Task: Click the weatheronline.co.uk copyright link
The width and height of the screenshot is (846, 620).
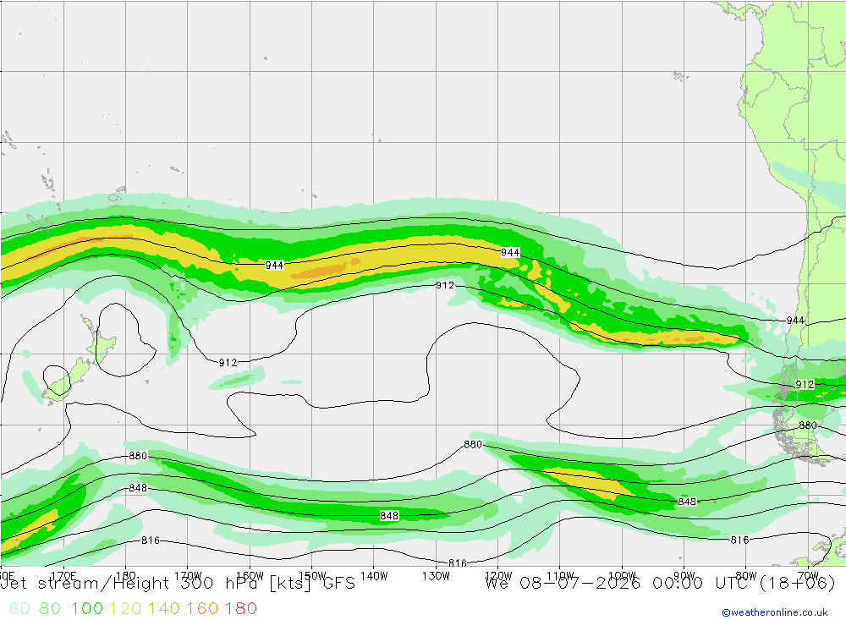Action: [x=775, y=612]
